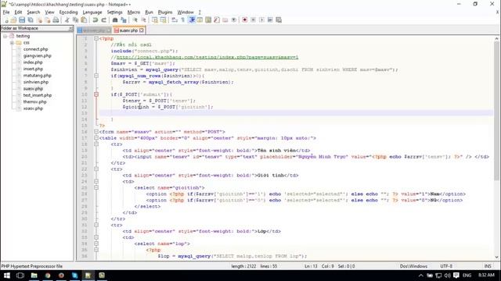Close the Folder as Workspace panel
This screenshot has height=281, width=501.
pyautogui.click(x=70, y=28)
